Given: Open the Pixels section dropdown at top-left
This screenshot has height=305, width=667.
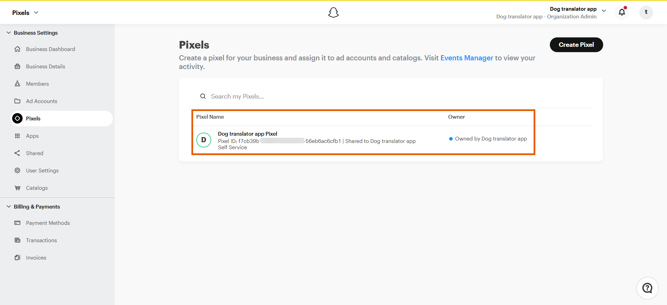Looking at the screenshot, I should pos(25,12).
